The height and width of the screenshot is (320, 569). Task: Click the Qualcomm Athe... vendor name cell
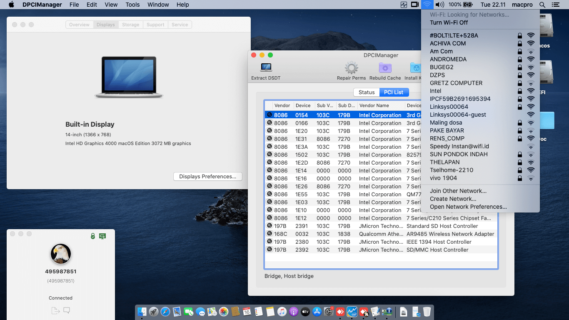pyautogui.click(x=380, y=234)
